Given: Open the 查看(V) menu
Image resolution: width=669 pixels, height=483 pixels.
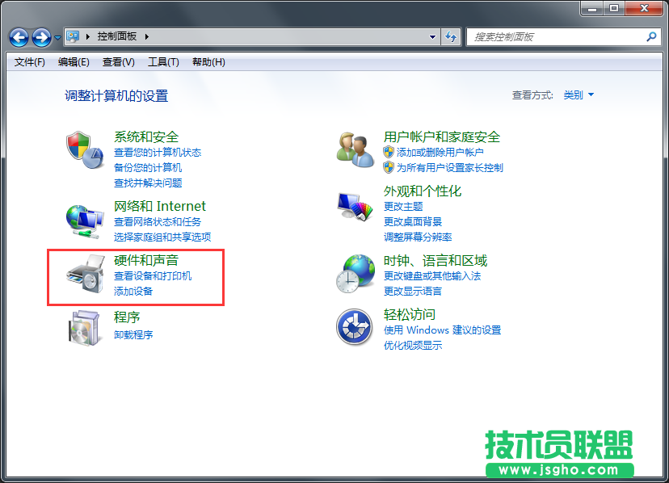Looking at the screenshot, I should point(119,61).
